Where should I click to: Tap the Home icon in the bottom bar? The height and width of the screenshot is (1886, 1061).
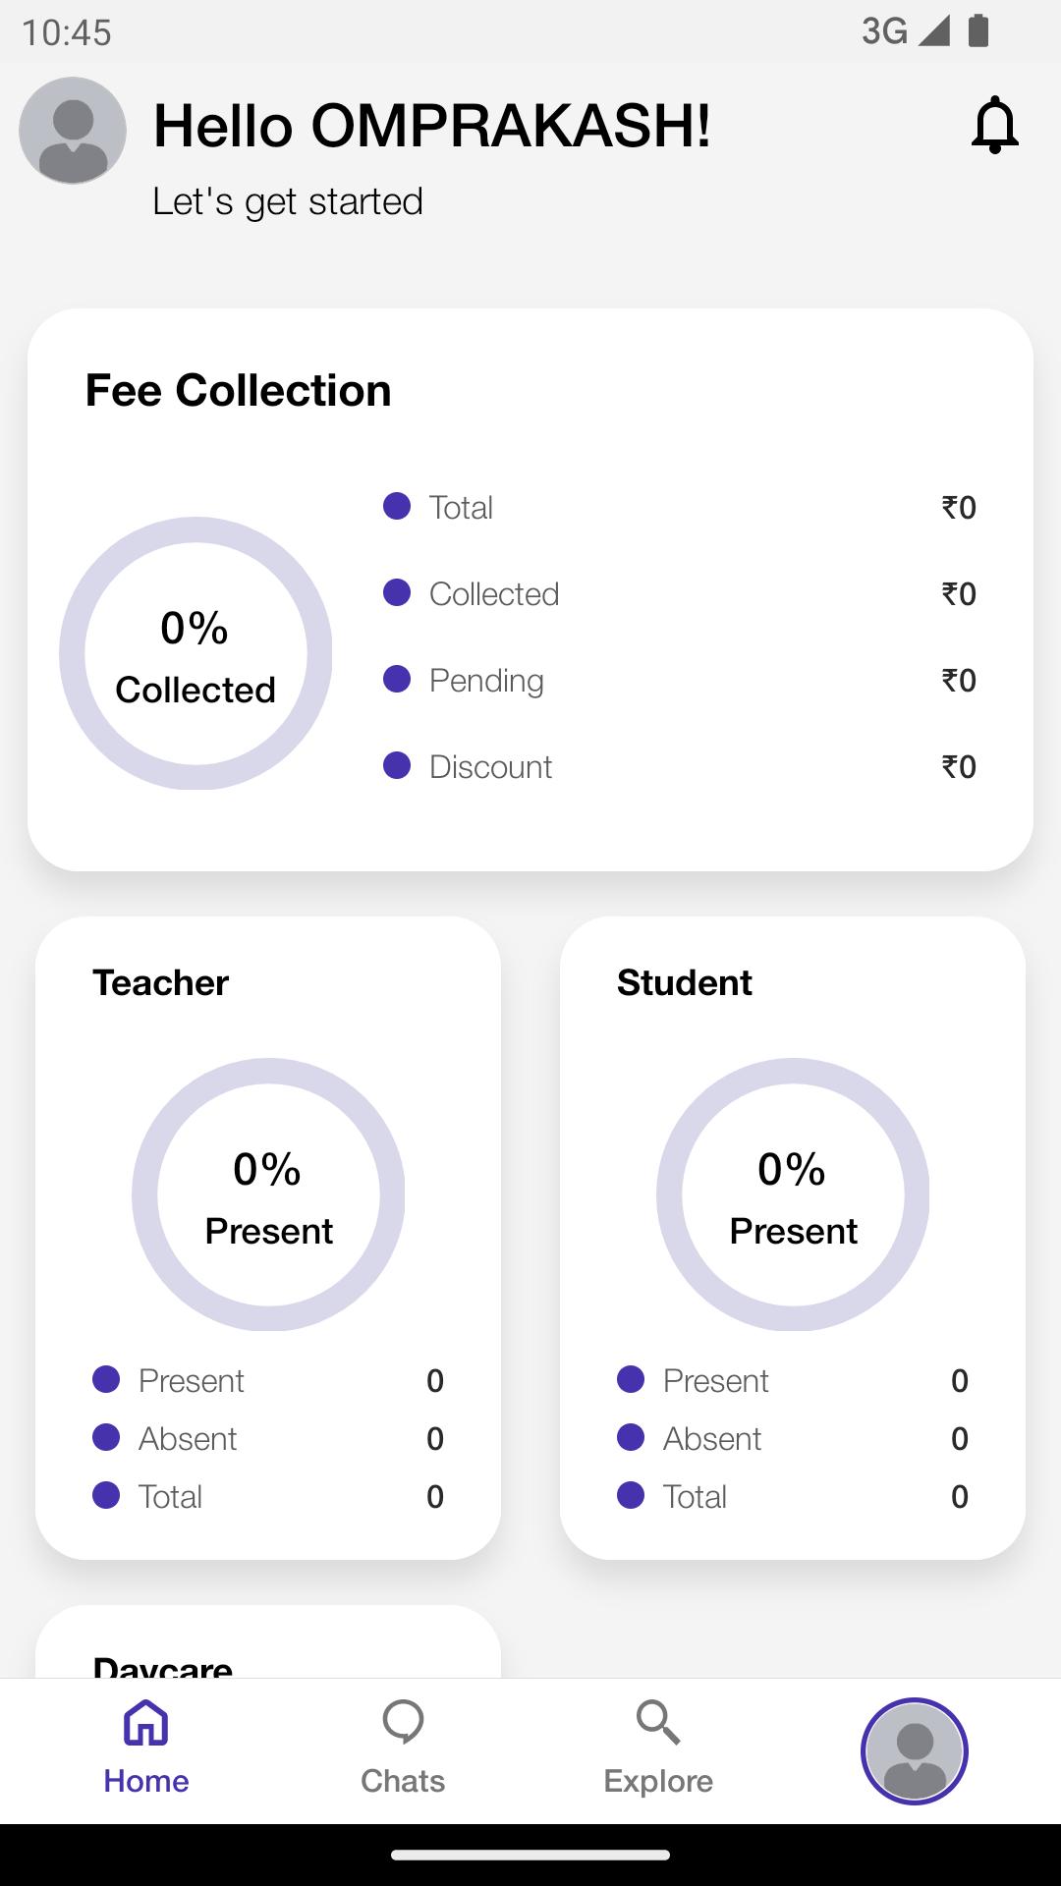pos(146,1723)
